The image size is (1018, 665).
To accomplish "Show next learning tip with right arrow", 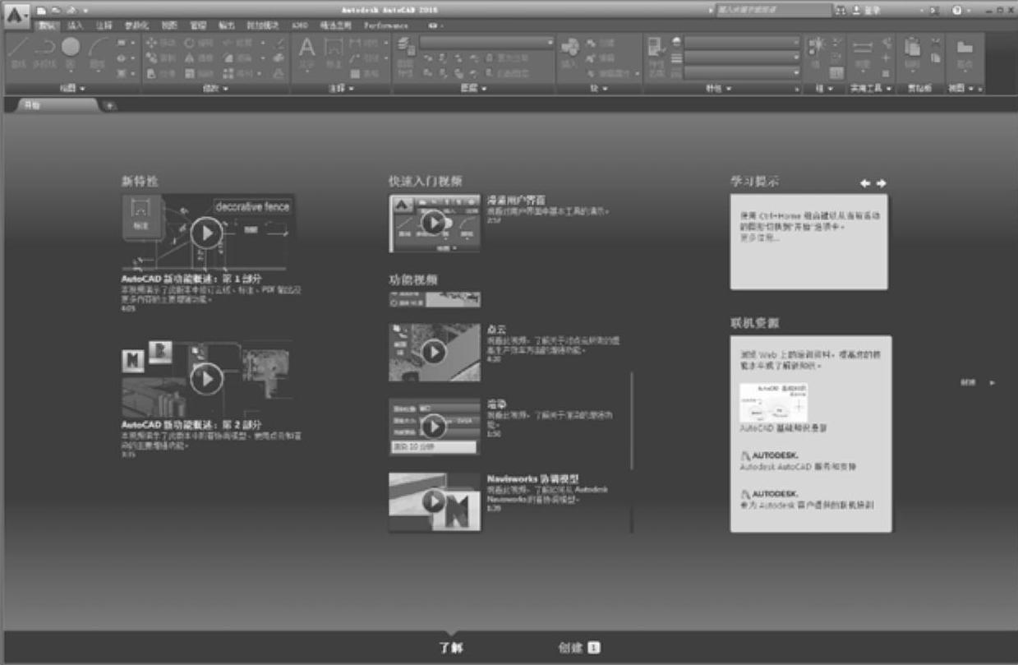I will coord(881,183).
